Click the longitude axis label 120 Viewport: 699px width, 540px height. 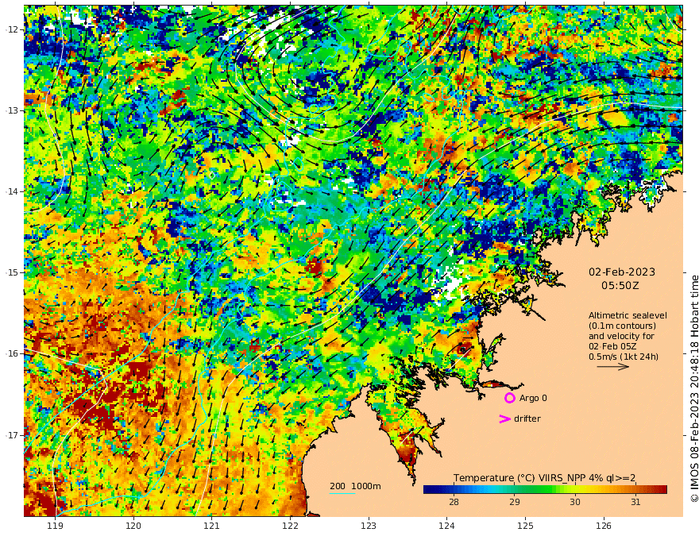pos(133,526)
